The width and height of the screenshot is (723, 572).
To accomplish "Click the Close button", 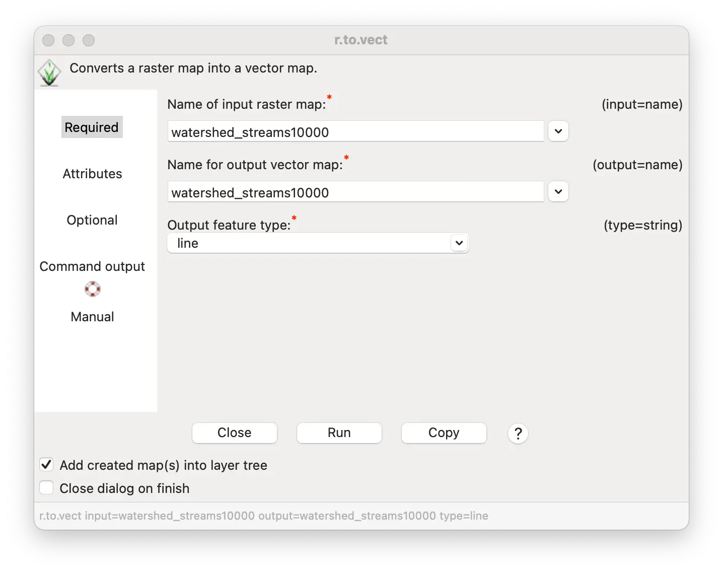I will (x=235, y=433).
